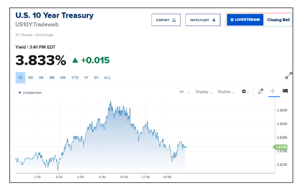Expand the chart to fullscreen
This screenshot has width=296, height=190.
[288, 76]
